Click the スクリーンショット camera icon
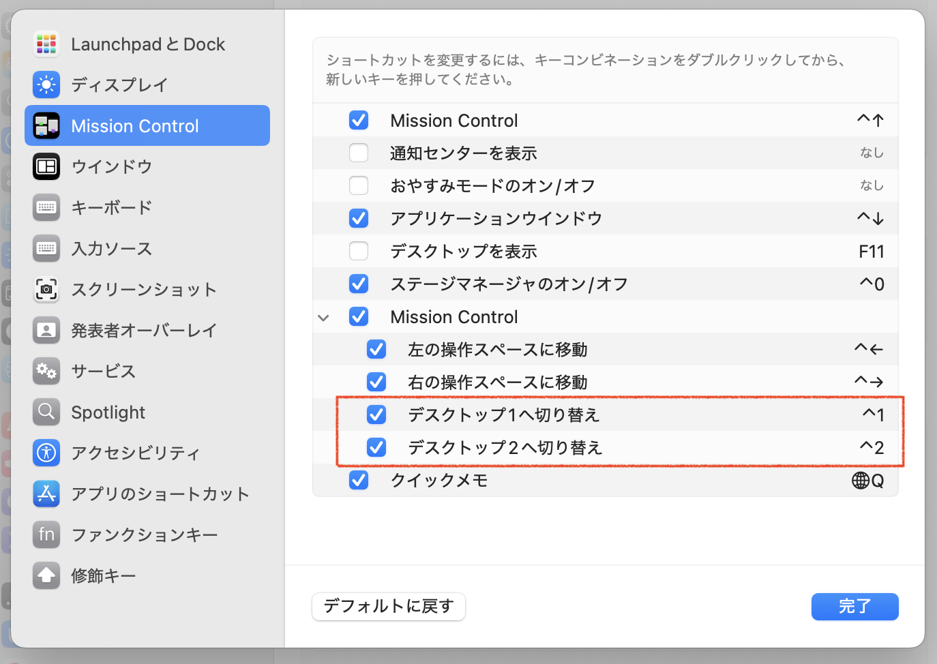937x664 pixels. click(x=46, y=290)
